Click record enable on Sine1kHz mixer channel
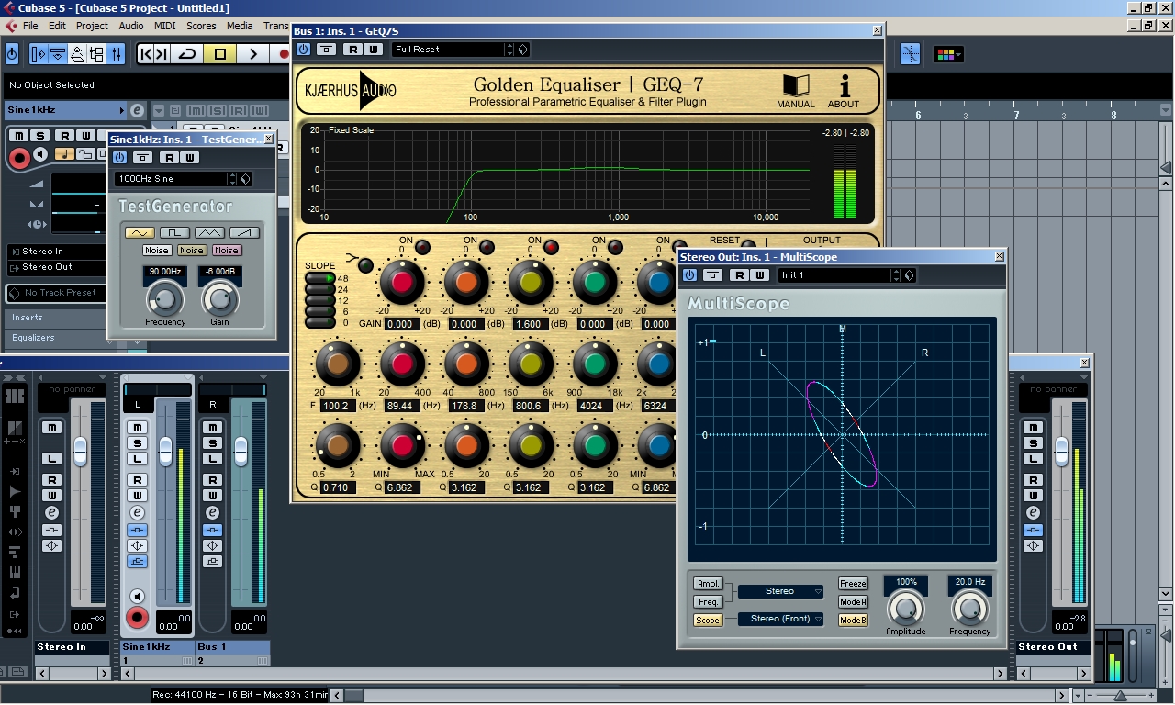The width and height of the screenshot is (1175, 705). 137,617
